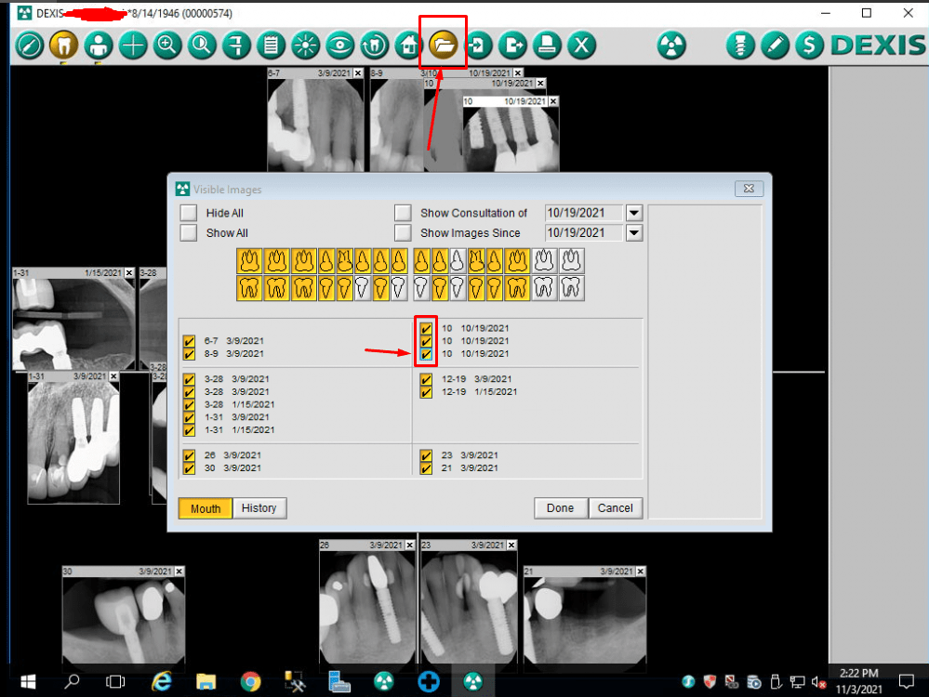Open the Windows notification center
Viewport: 929px width, 697px height.
(x=906, y=681)
